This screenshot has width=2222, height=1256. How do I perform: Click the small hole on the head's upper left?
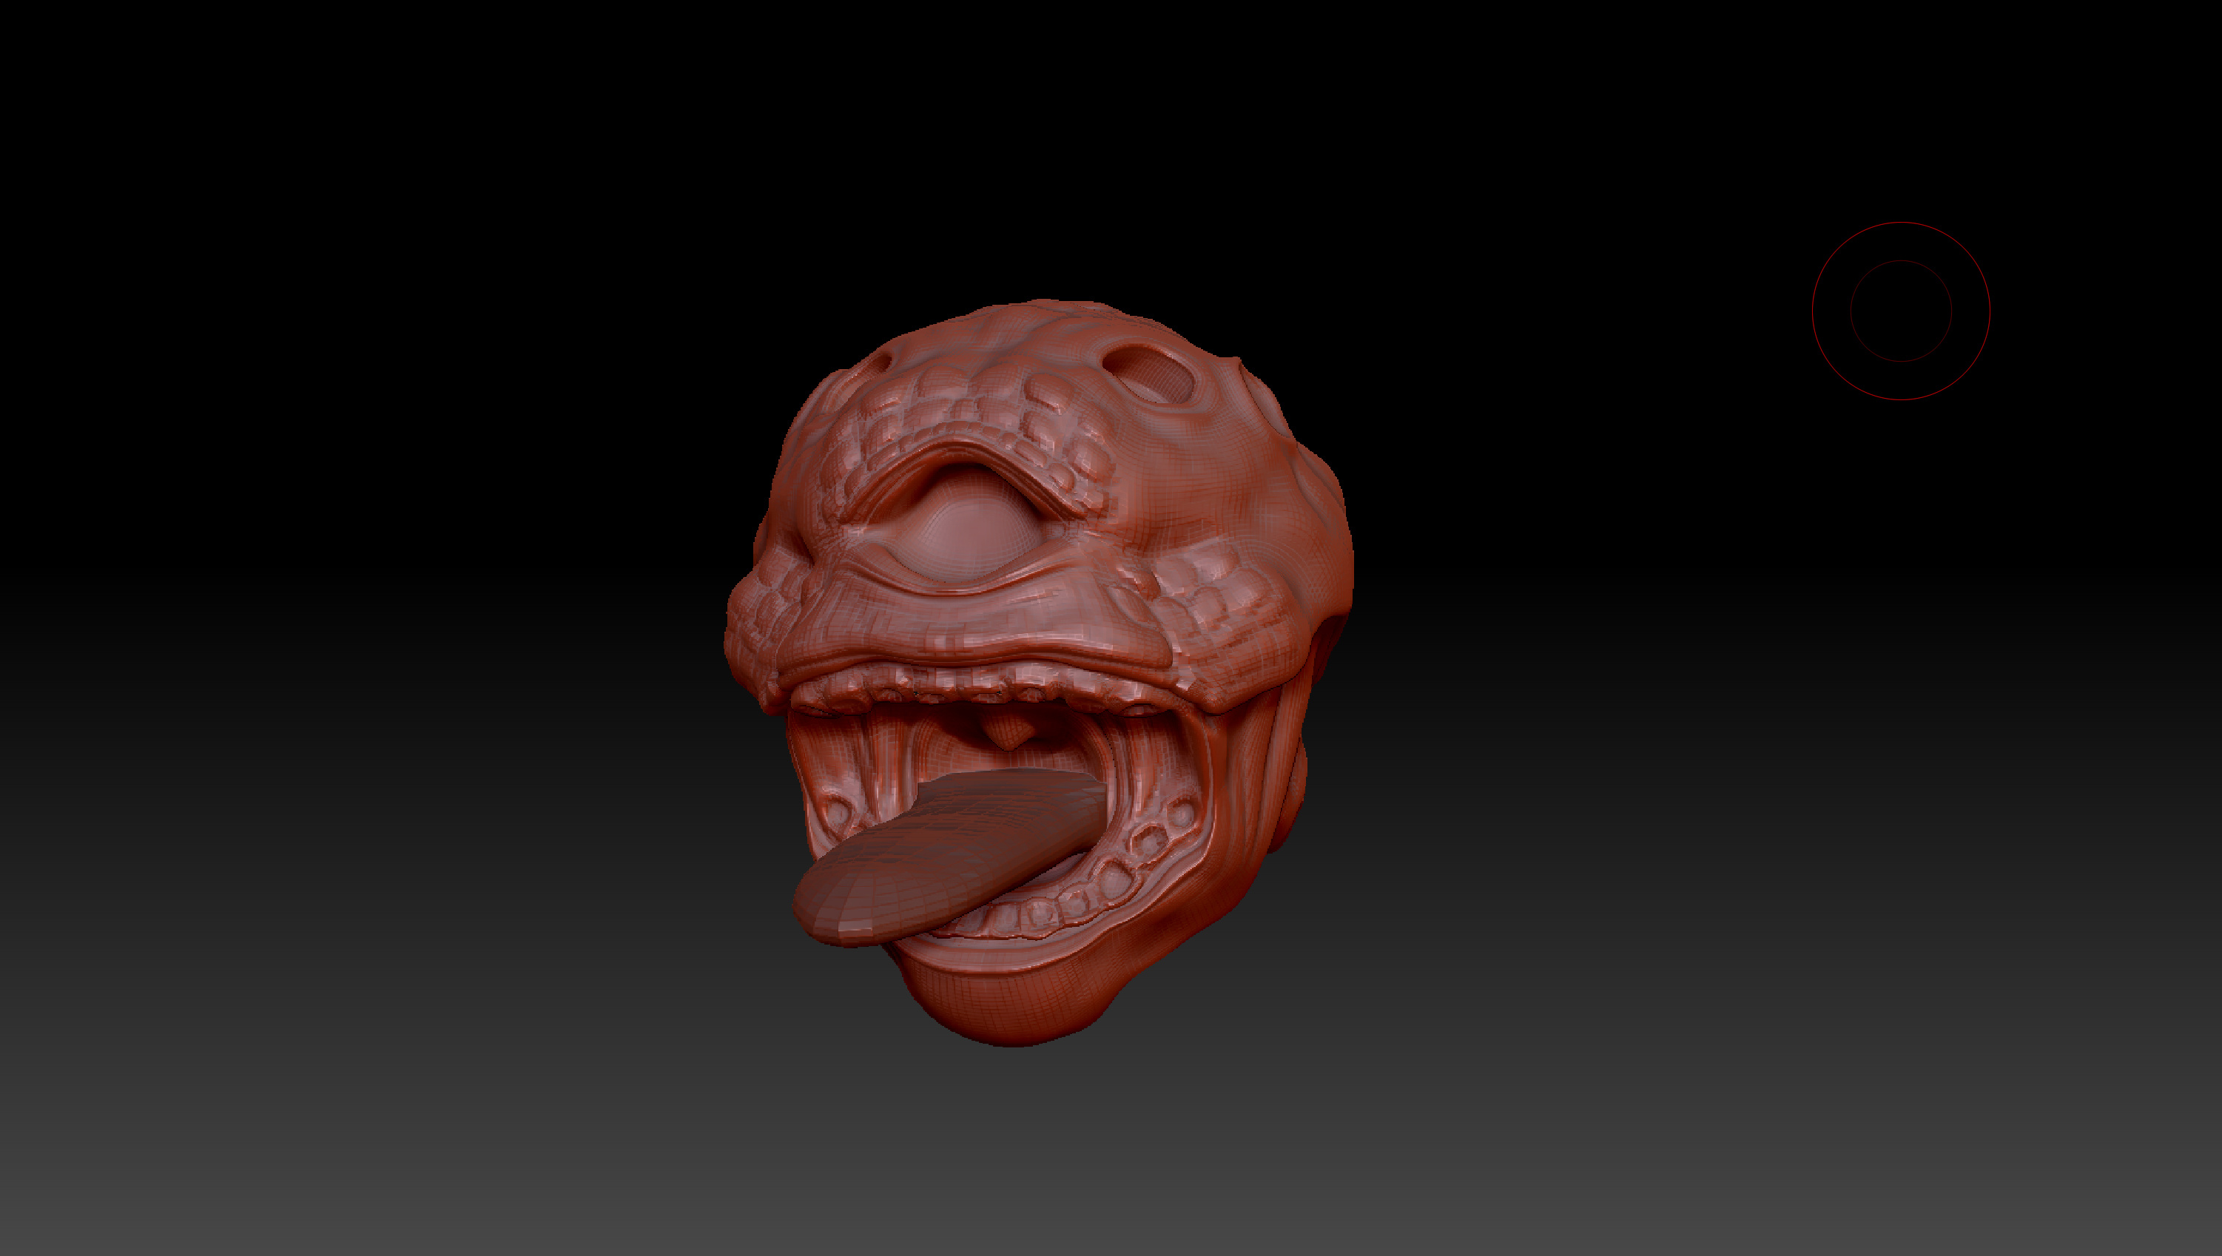click(883, 362)
